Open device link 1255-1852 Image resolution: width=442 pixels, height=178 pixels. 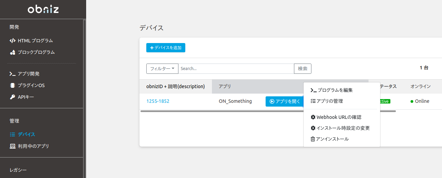tap(158, 101)
